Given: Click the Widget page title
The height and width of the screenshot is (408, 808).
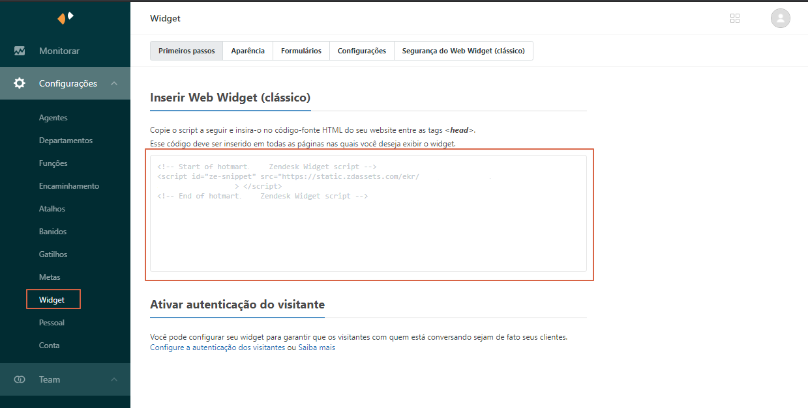Looking at the screenshot, I should [x=166, y=18].
